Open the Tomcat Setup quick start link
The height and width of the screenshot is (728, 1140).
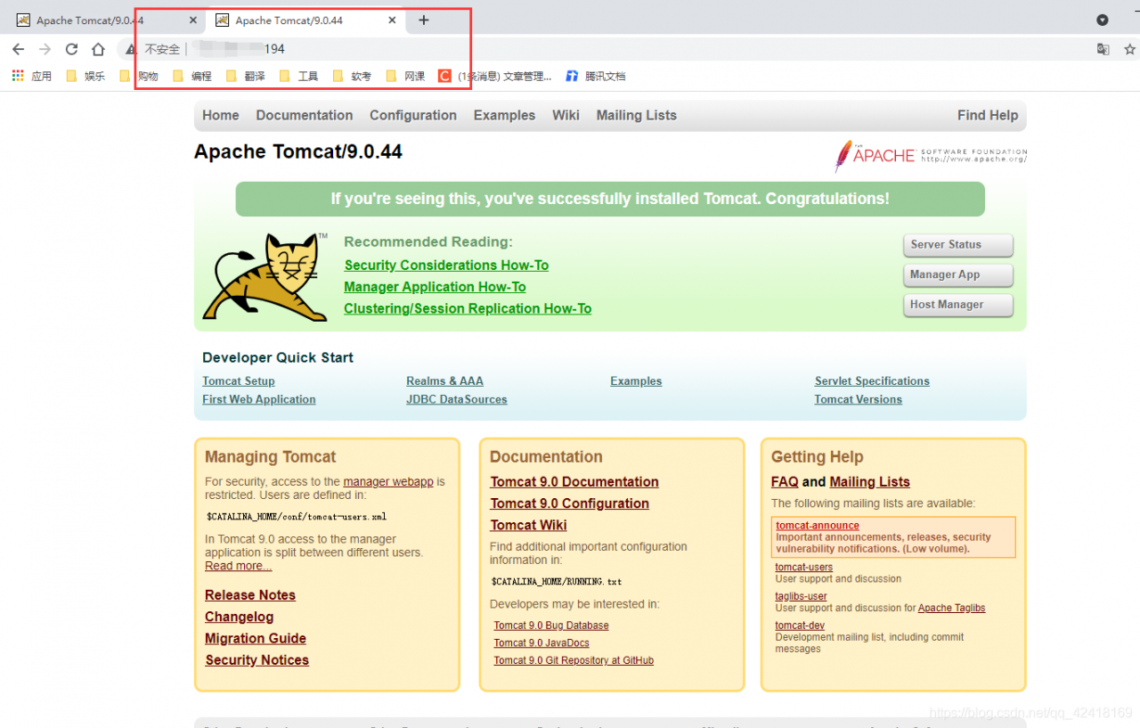pos(239,381)
